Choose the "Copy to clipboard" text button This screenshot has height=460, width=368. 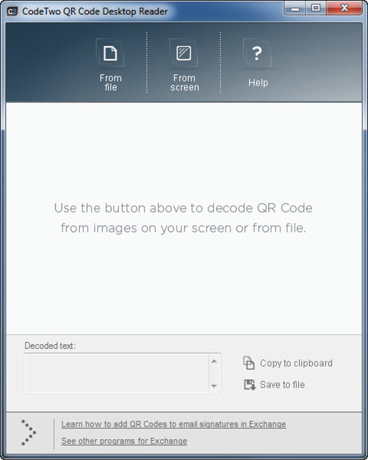coord(296,363)
